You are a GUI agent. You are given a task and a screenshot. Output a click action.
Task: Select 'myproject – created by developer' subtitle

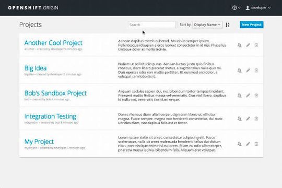(54, 148)
